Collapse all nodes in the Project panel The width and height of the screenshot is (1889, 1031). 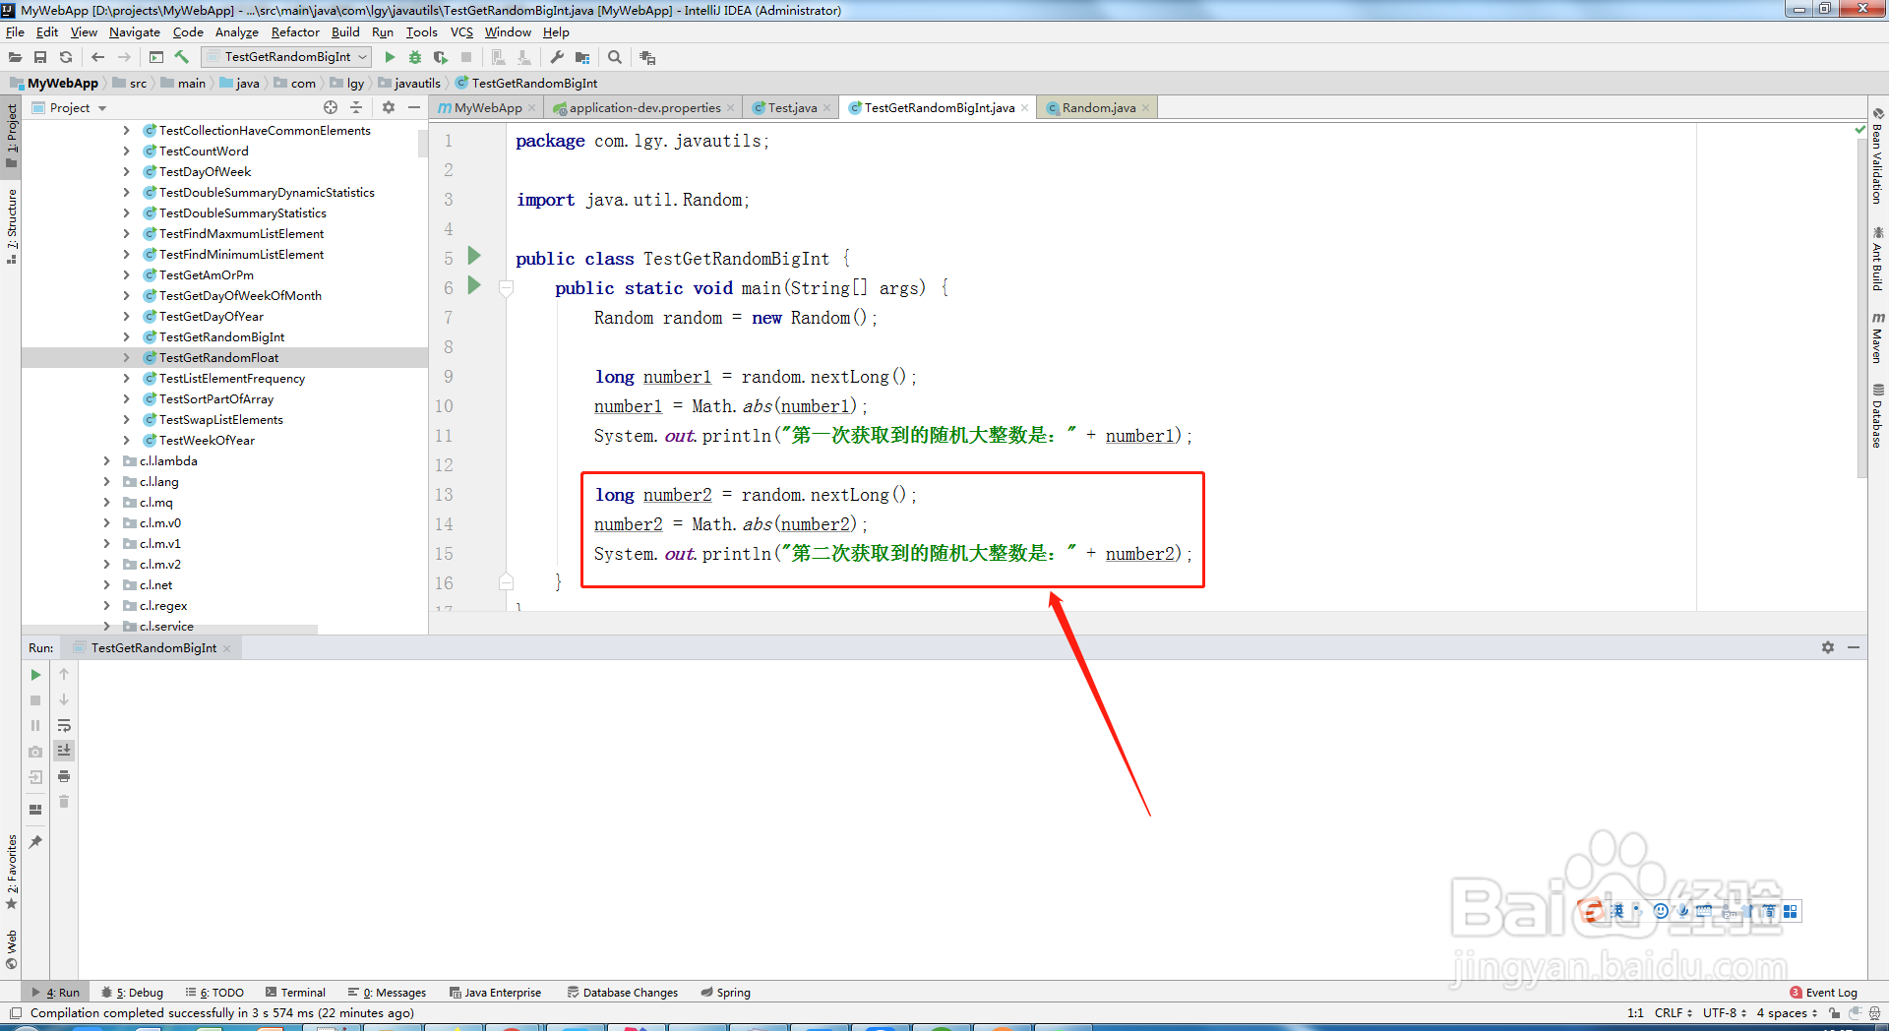pos(356,107)
